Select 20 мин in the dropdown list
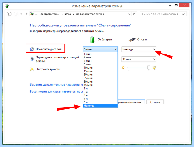The image size is (194, 147). click(x=100, y=74)
